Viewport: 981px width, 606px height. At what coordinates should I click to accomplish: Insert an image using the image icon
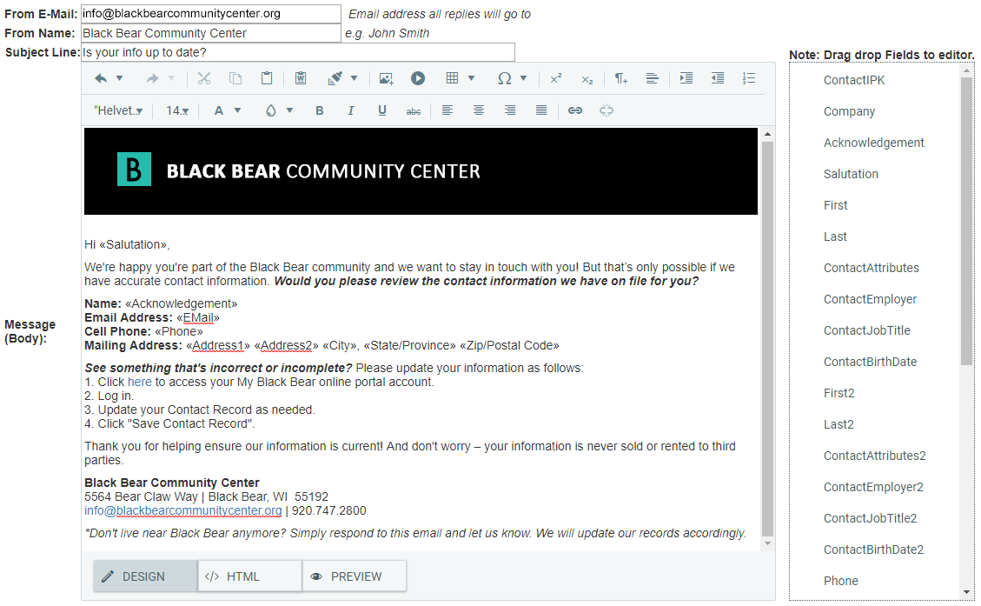coord(386,78)
